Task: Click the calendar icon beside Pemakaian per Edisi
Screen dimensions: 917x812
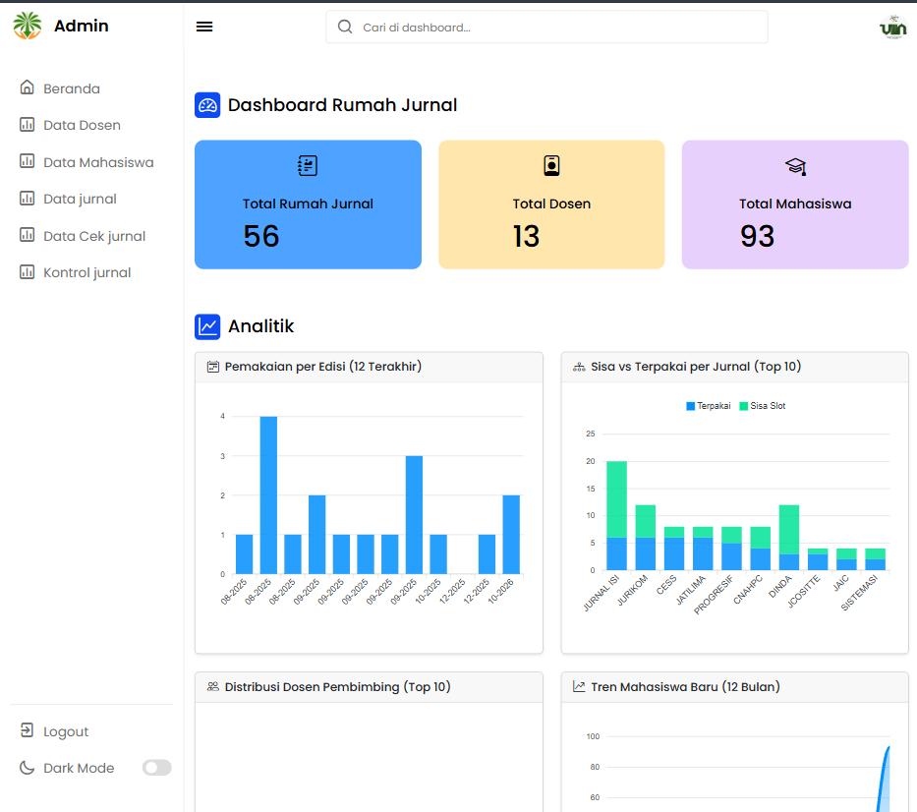Action: coord(213,367)
